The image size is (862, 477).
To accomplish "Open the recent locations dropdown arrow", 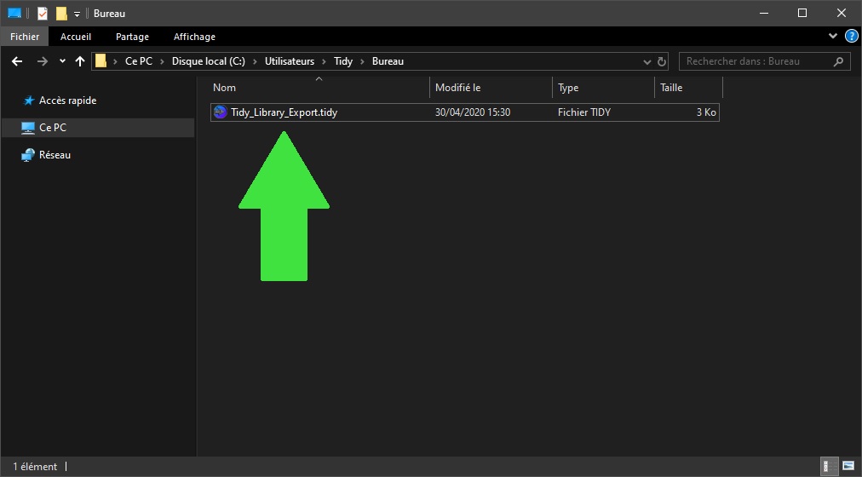I will [62, 61].
